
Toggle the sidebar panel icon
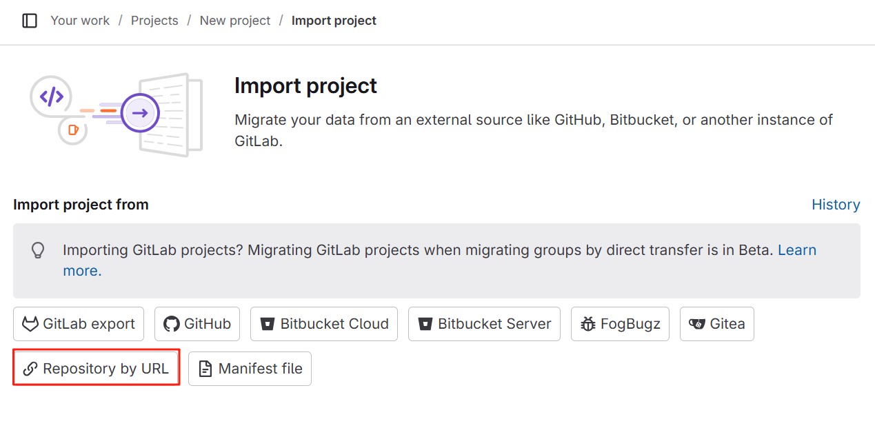(30, 21)
